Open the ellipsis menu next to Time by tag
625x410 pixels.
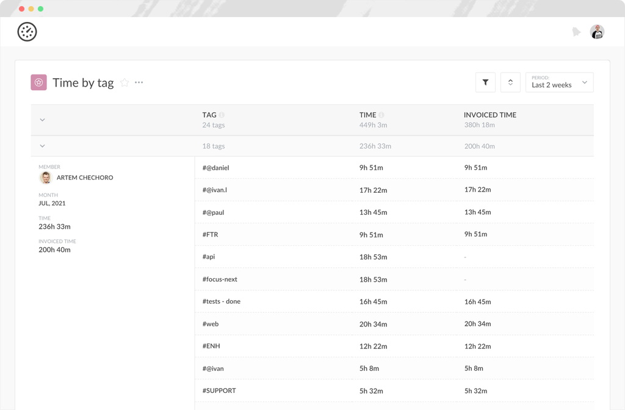(x=139, y=82)
